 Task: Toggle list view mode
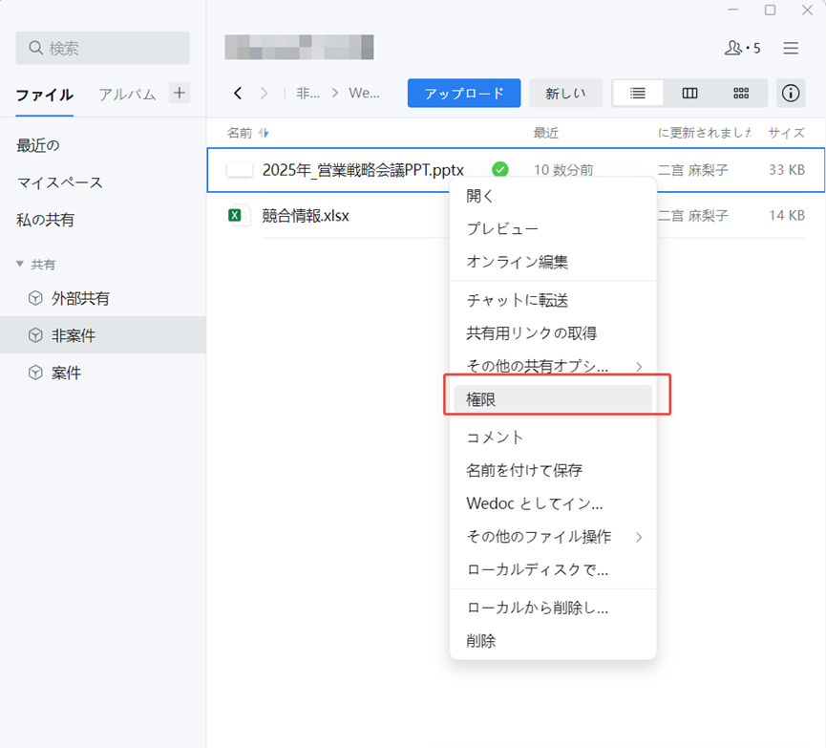coord(637,93)
